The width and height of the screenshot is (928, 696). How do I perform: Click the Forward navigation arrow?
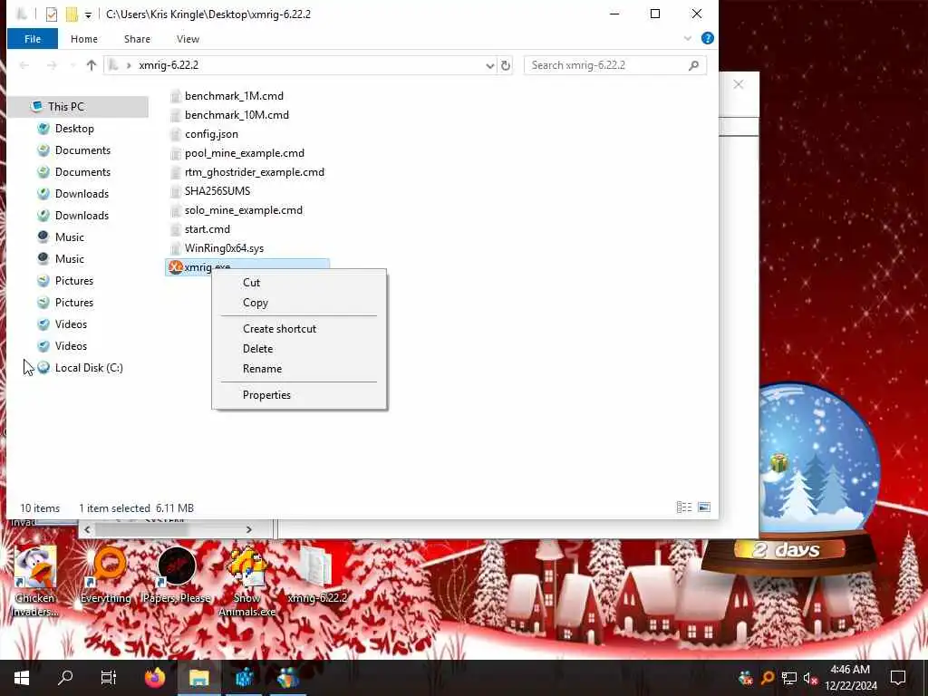[52, 65]
